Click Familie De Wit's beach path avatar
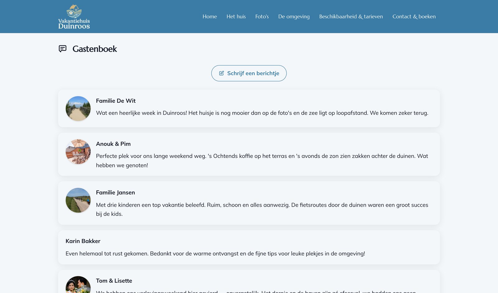 click(x=78, y=108)
